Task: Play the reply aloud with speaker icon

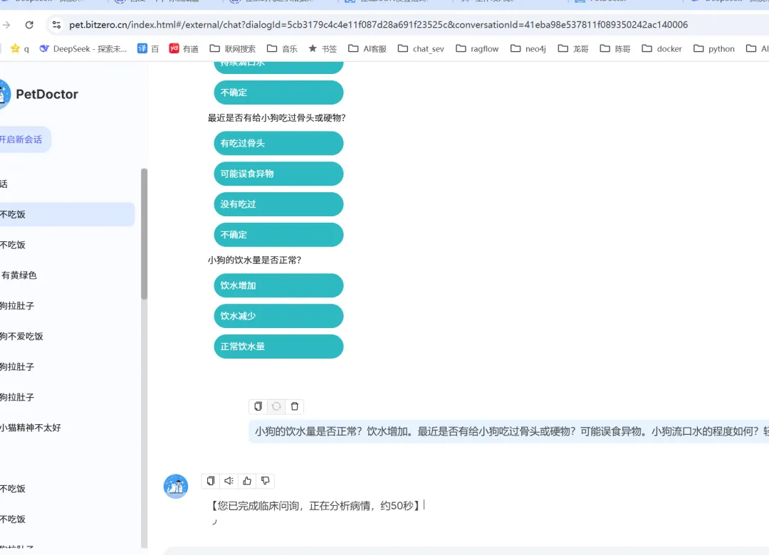Action: (x=229, y=481)
